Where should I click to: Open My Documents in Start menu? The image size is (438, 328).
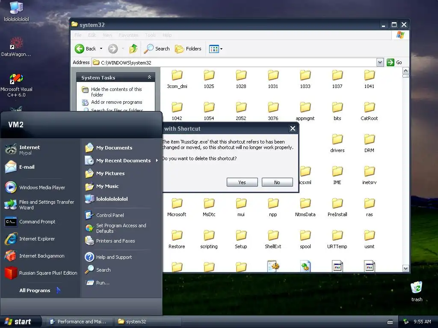coord(121,147)
